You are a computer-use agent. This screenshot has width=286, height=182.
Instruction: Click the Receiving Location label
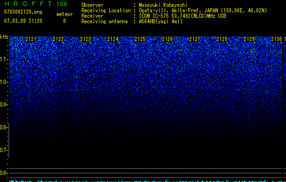tap(106, 10)
